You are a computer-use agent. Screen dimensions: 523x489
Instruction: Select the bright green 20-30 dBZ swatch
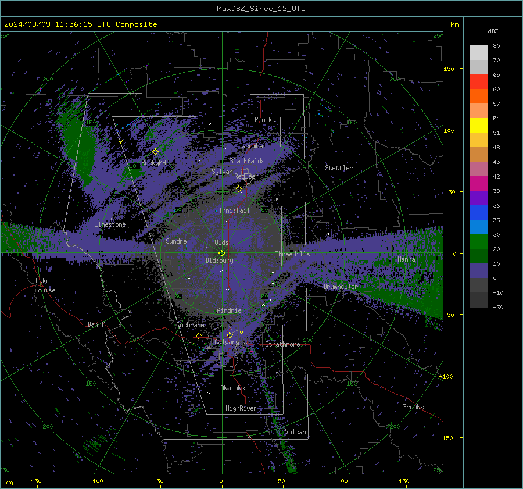pyautogui.click(x=479, y=241)
